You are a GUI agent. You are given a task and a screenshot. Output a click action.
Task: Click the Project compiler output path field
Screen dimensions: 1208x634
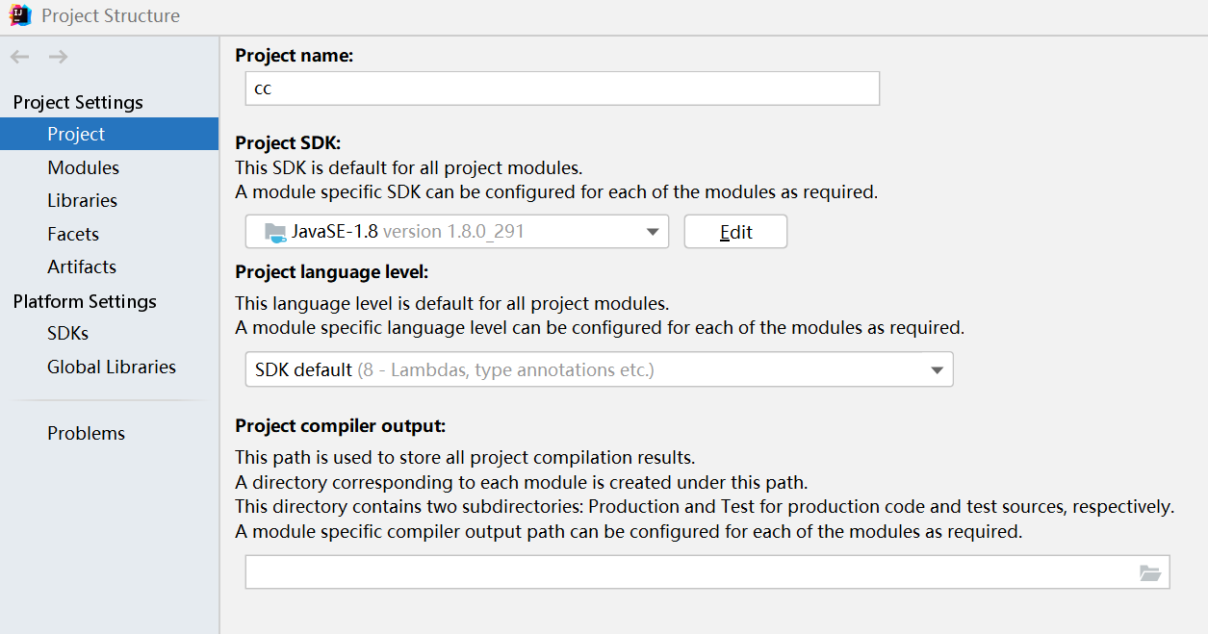[x=674, y=571]
